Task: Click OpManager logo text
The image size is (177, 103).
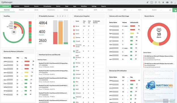Action: (7, 2)
